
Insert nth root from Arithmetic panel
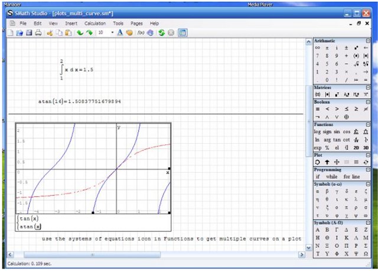366,64
